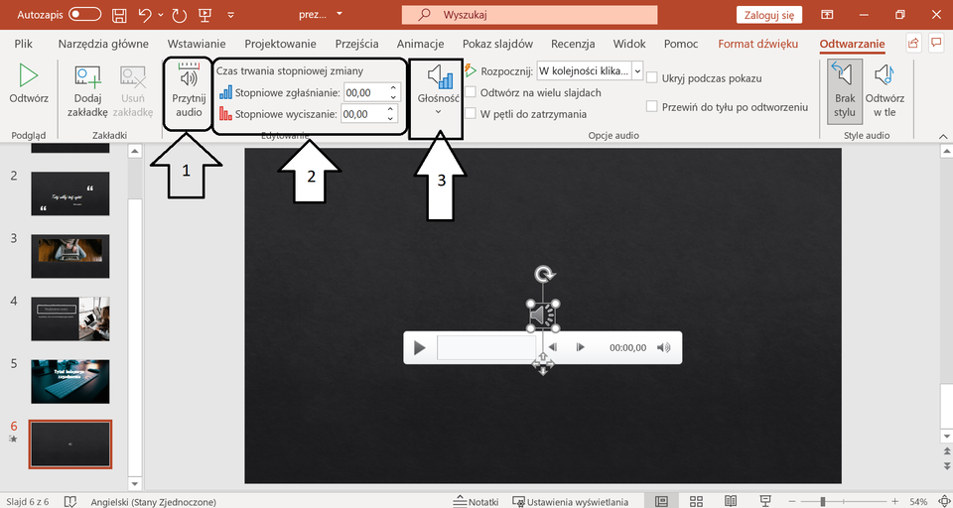Click the share icon in the ribbon
The width and height of the screenshot is (953, 508).
pyautogui.click(x=912, y=43)
